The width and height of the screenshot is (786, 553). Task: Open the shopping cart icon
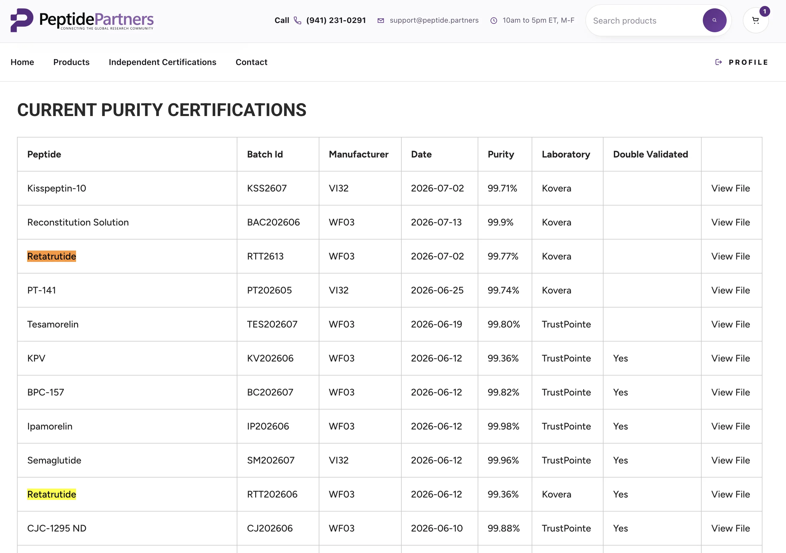(756, 21)
